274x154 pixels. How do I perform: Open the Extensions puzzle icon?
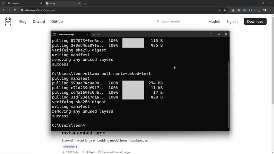tap(250, 10)
